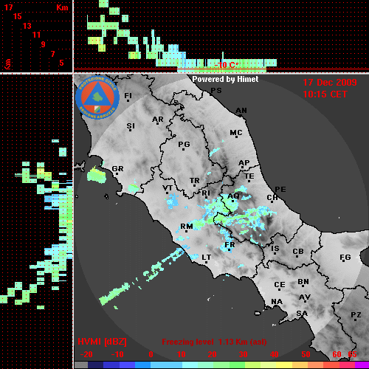Click the FG city marker
The image size is (369, 369).
(x=345, y=258)
